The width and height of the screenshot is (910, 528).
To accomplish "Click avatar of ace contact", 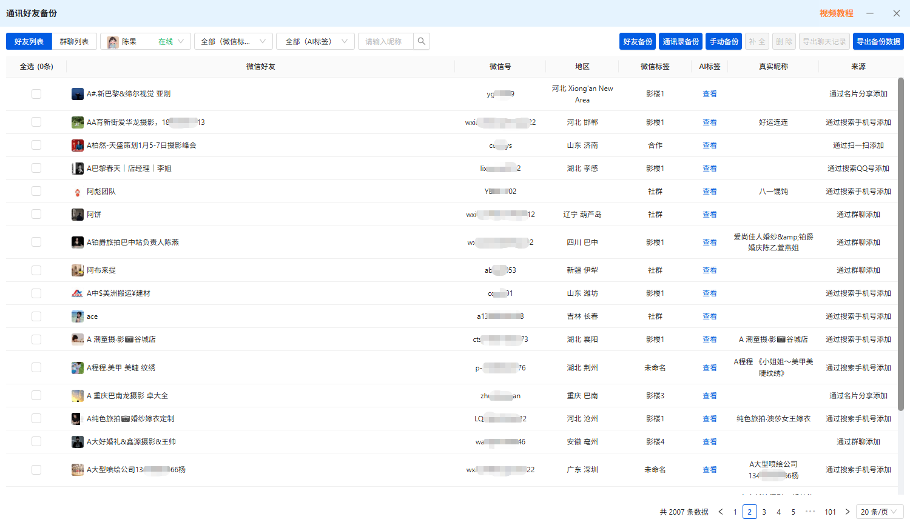I will [x=78, y=316].
